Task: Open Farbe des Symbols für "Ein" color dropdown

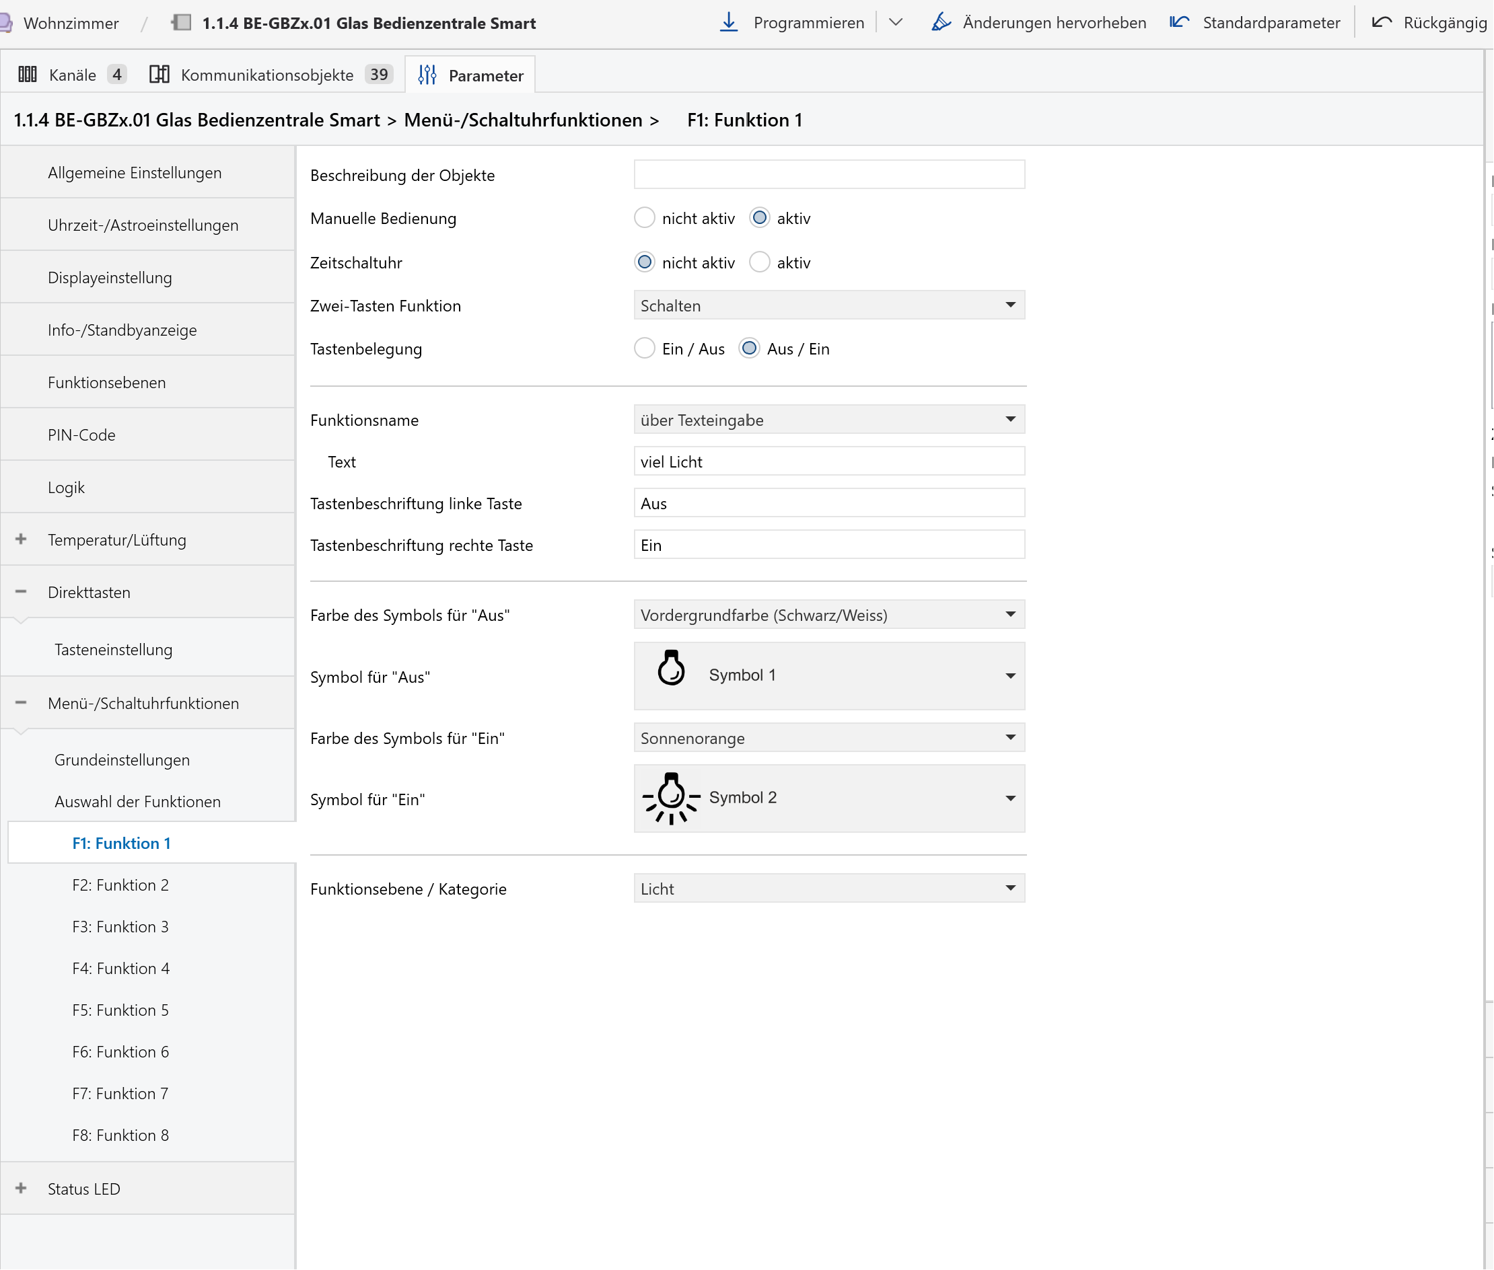Action: point(828,738)
